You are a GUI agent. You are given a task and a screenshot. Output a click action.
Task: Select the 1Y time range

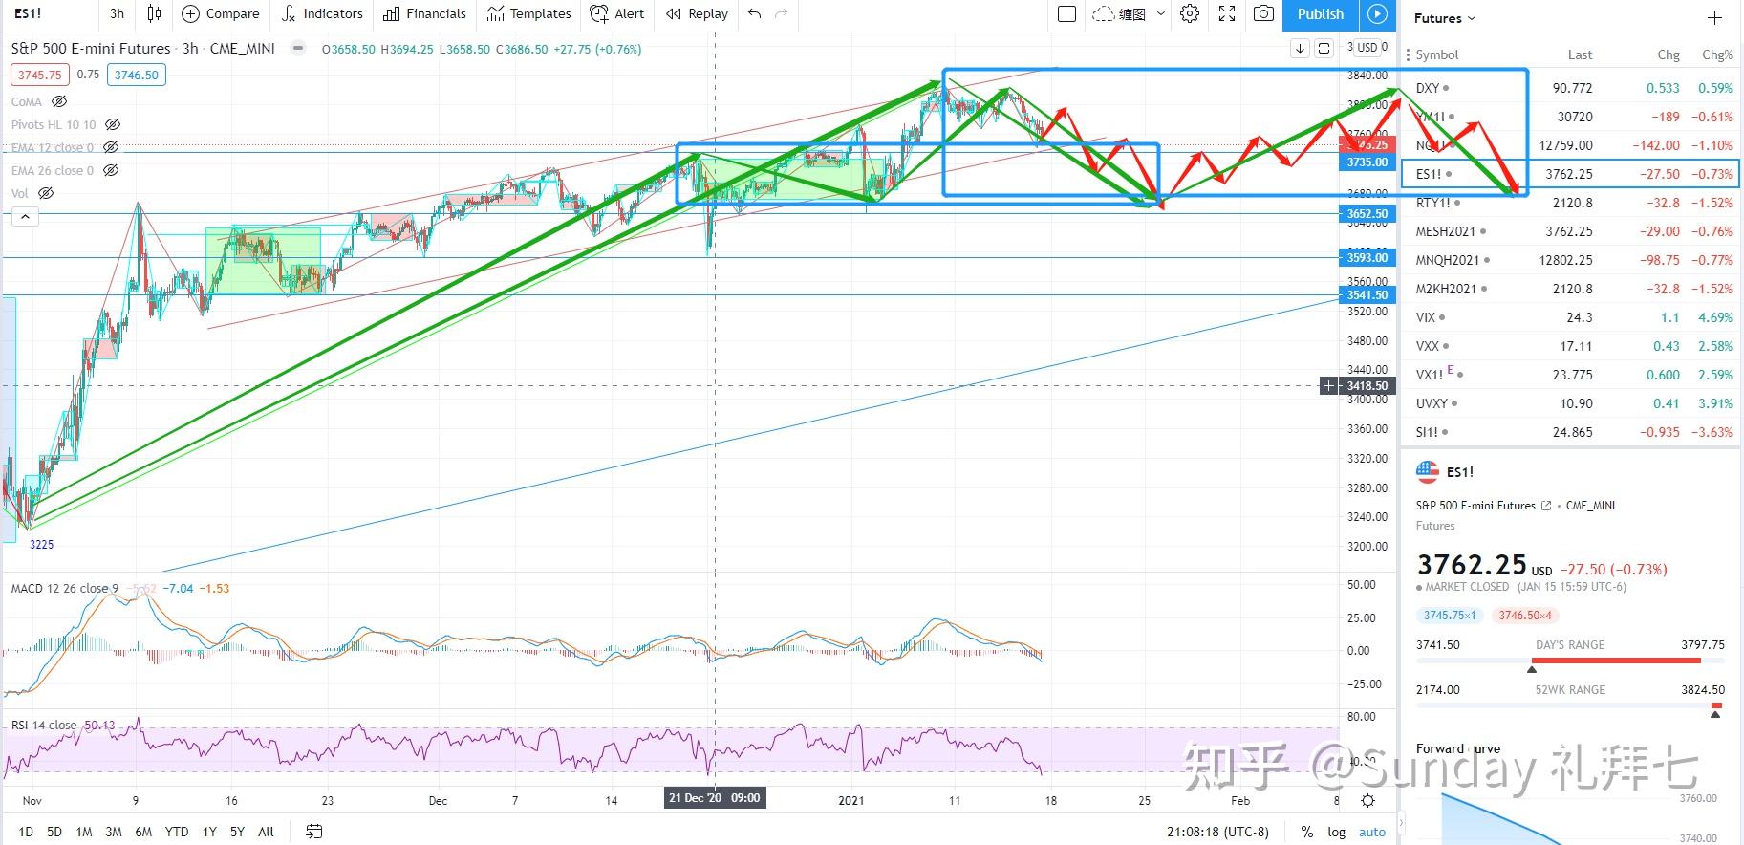click(209, 832)
